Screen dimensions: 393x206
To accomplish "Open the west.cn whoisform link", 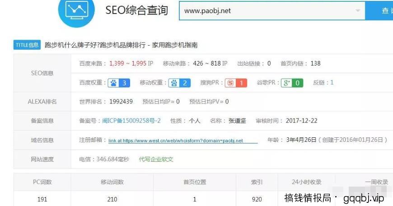I will [x=183, y=140].
